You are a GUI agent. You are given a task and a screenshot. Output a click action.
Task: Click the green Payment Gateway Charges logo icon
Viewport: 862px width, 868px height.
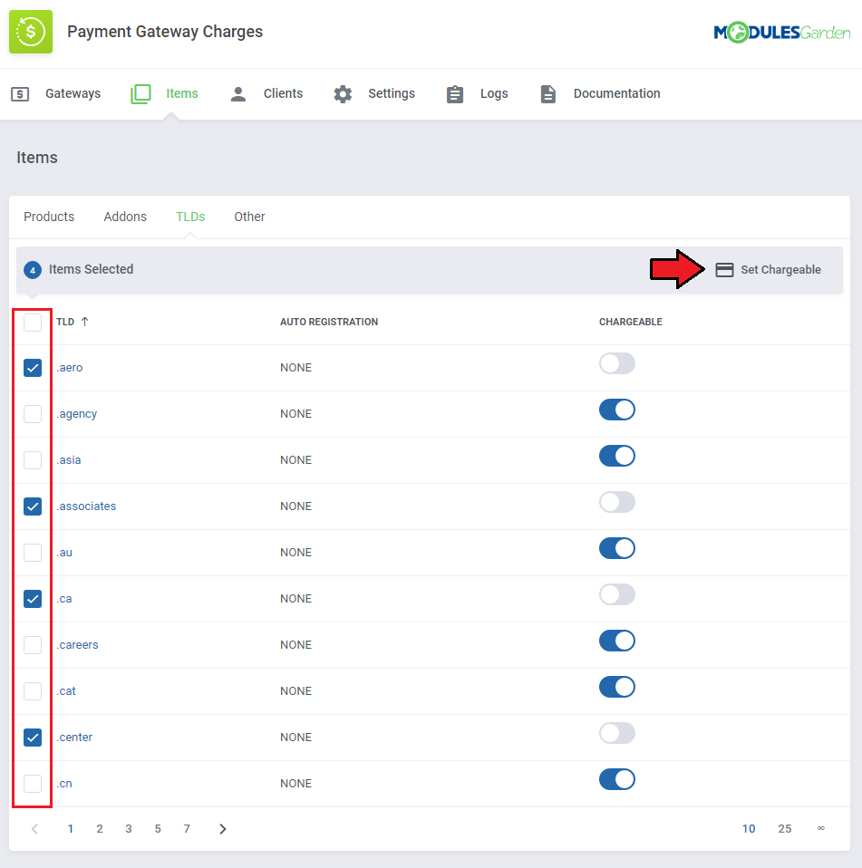click(x=31, y=32)
